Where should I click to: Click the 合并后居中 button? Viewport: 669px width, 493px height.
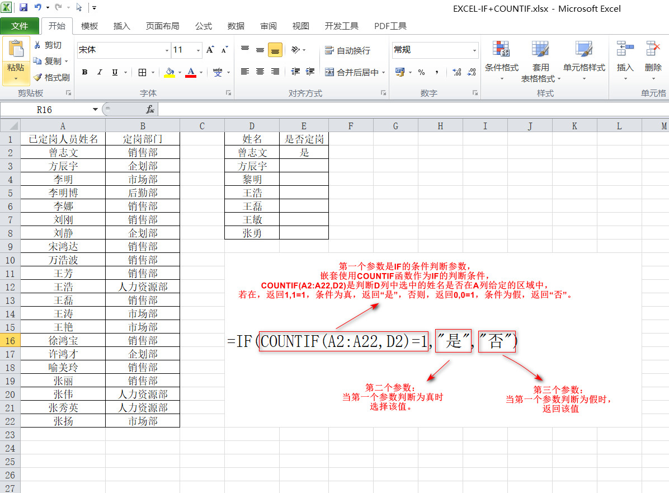coord(352,72)
